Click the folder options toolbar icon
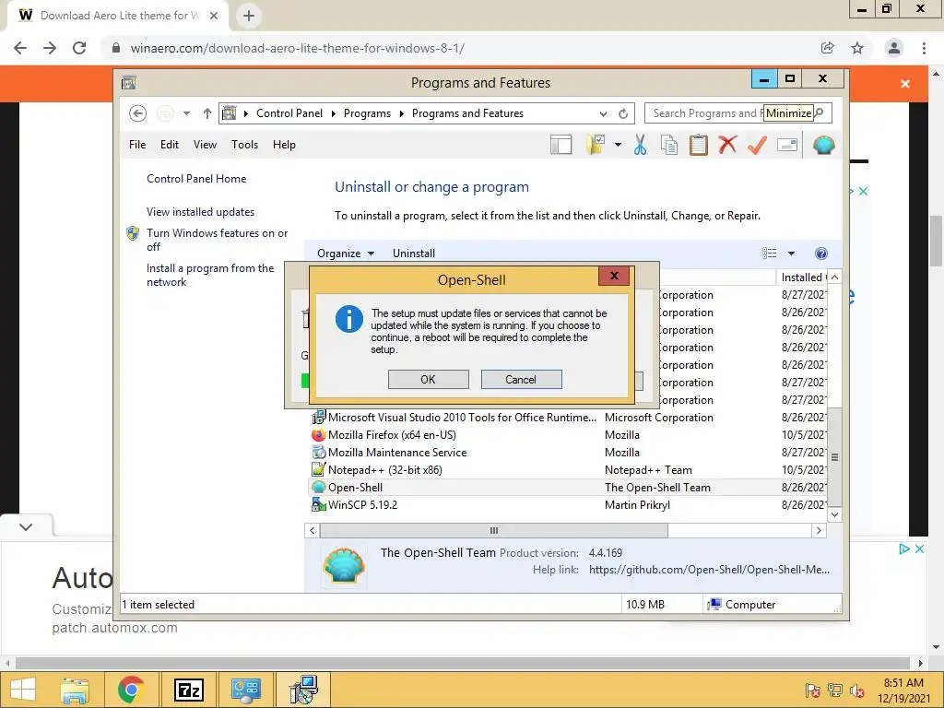 pos(596,145)
